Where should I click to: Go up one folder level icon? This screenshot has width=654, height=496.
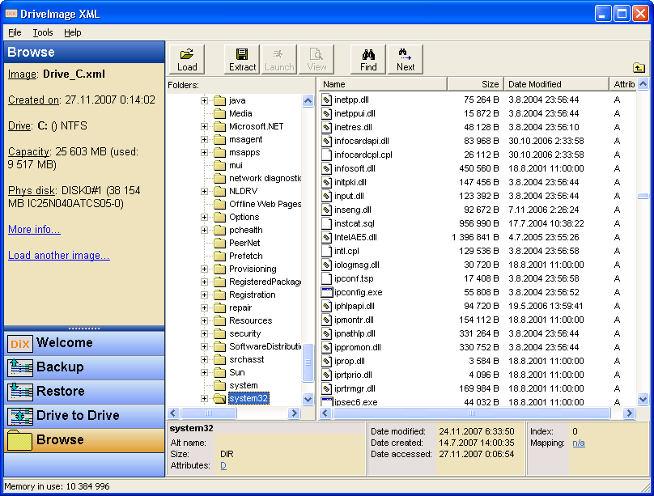point(639,67)
